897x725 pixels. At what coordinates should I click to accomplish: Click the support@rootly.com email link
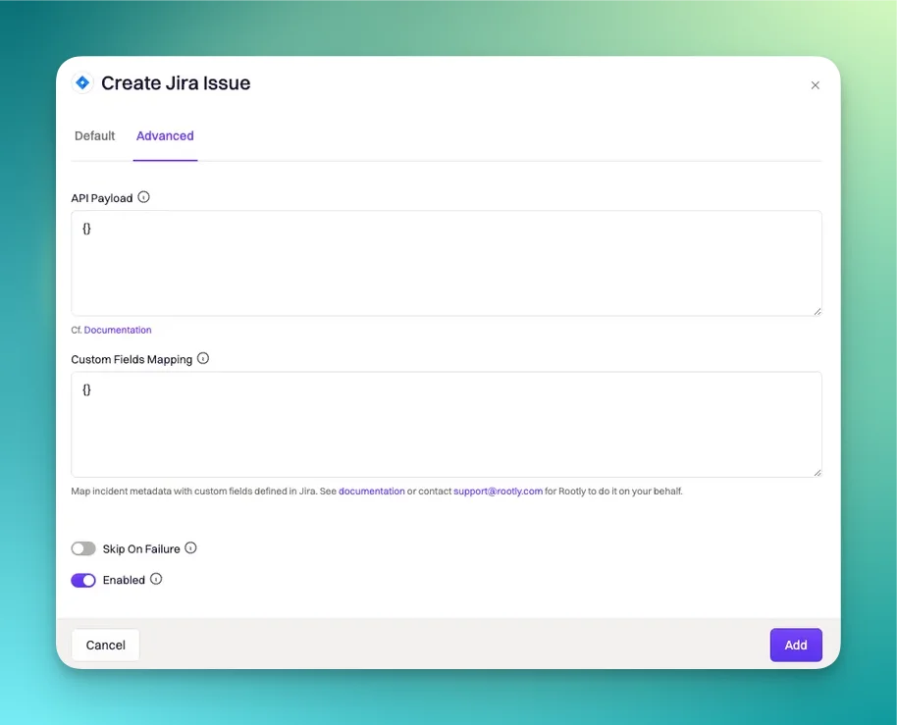coord(499,492)
